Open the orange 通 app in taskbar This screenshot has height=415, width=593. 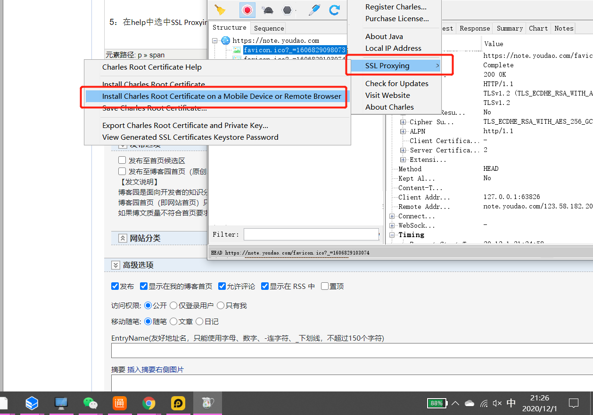[120, 403]
